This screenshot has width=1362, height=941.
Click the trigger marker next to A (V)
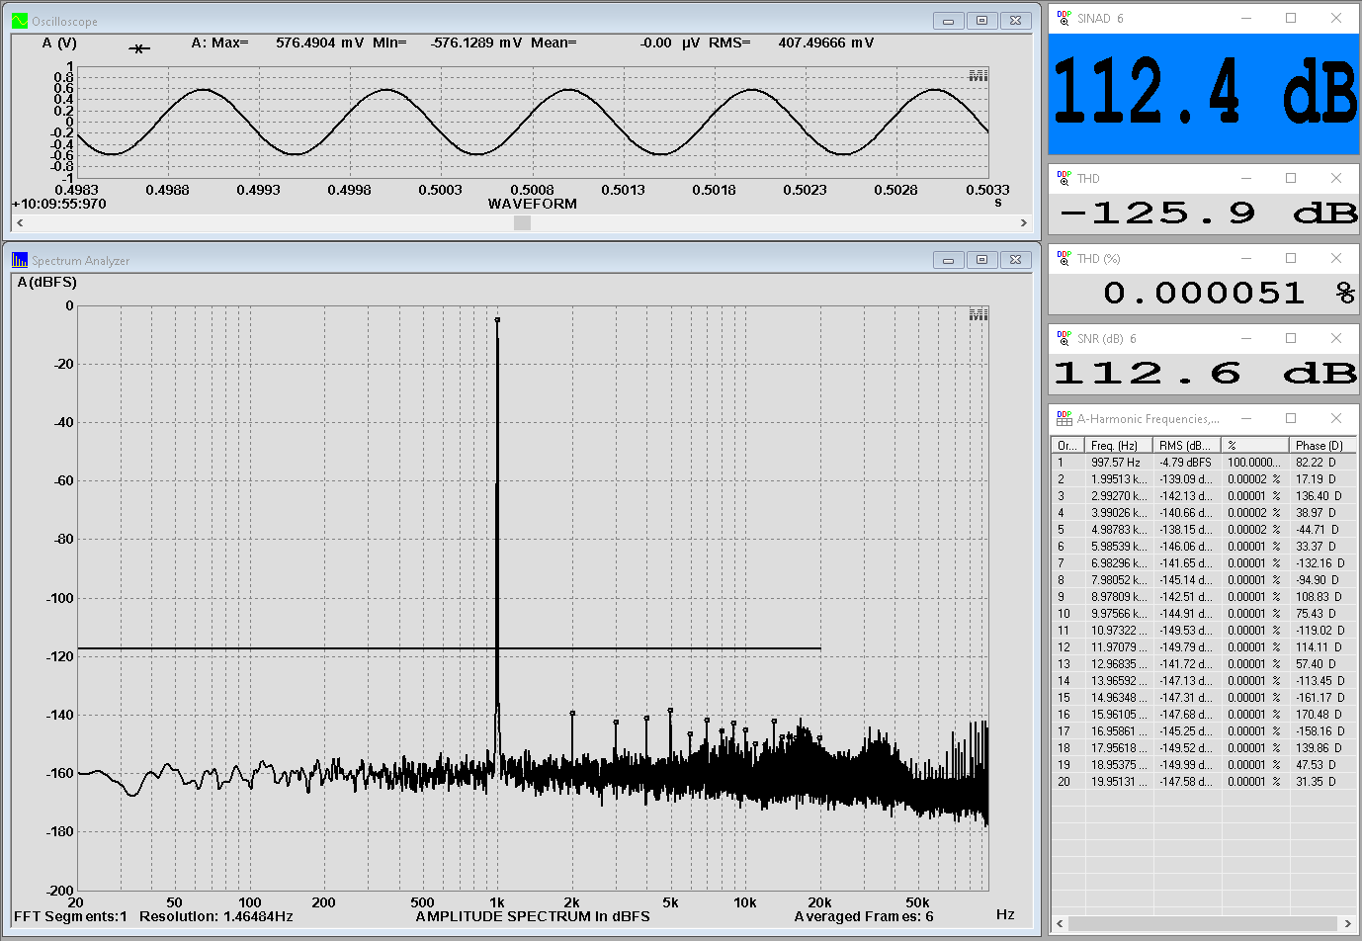(x=139, y=48)
